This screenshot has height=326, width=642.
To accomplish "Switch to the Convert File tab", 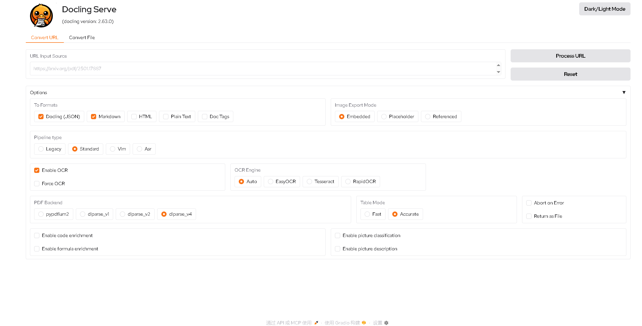I will [82, 38].
